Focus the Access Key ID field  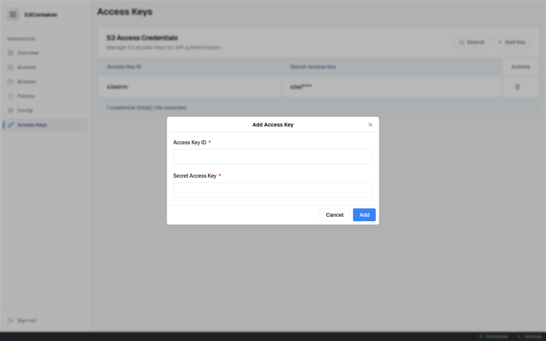(273, 156)
